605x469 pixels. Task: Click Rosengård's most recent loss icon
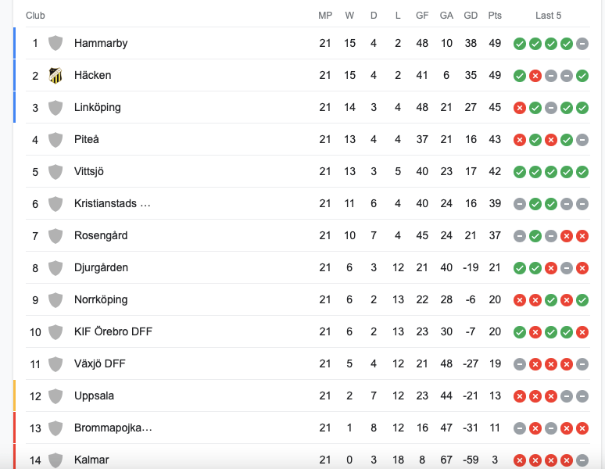click(x=582, y=235)
